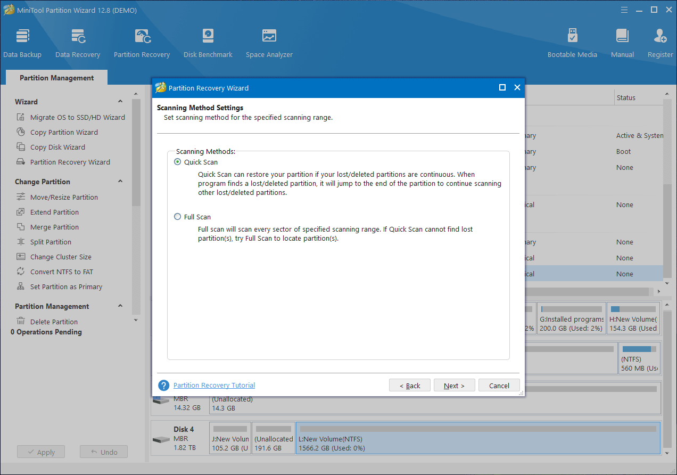The width and height of the screenshot is (677, 475).
Task: Click Split Partition icon
Action: (x=21, y=242)
